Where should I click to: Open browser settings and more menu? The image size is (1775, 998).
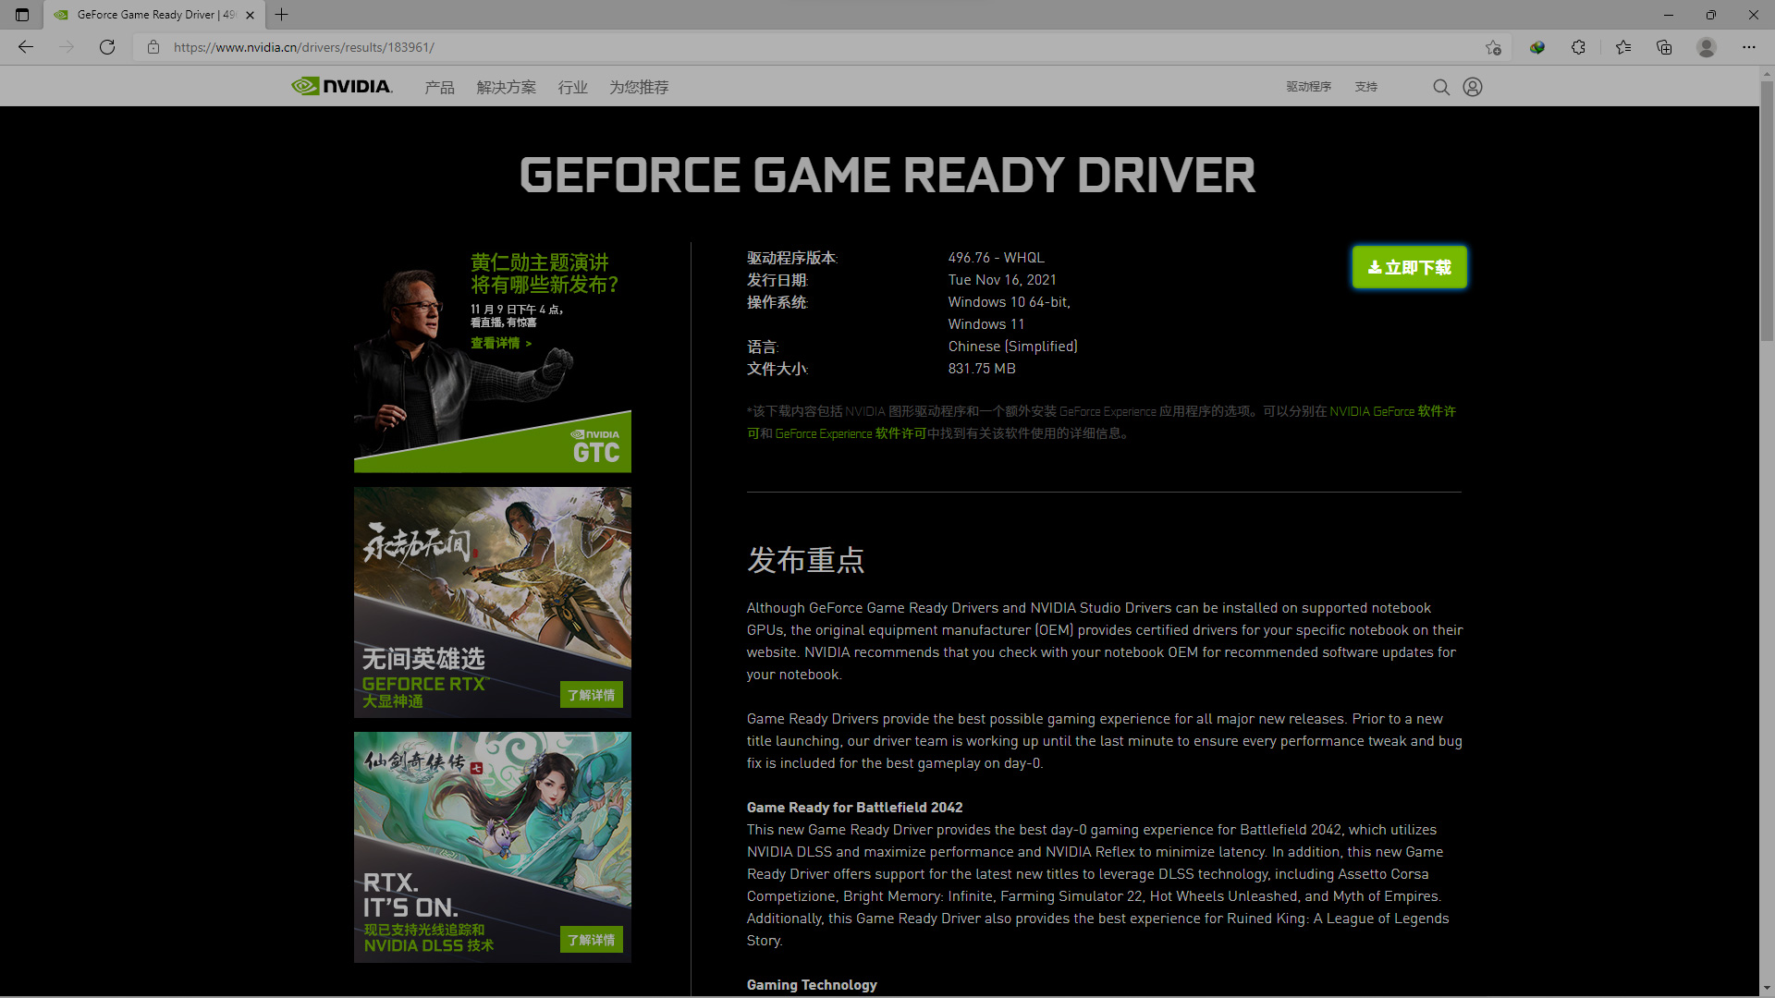(x=1748, y=47)
